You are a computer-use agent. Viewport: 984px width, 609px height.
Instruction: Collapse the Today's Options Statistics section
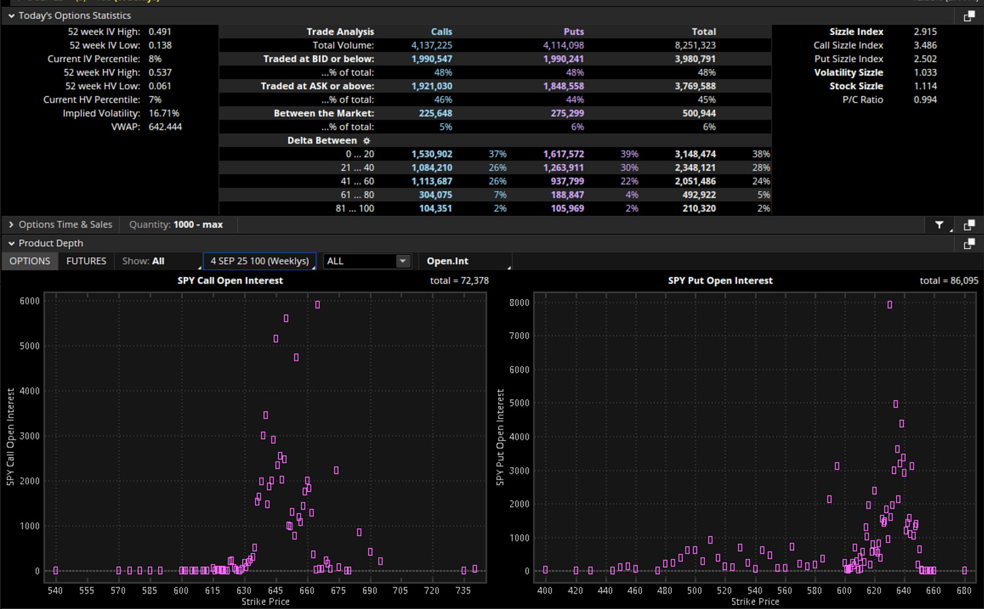(x=11, y=16)
